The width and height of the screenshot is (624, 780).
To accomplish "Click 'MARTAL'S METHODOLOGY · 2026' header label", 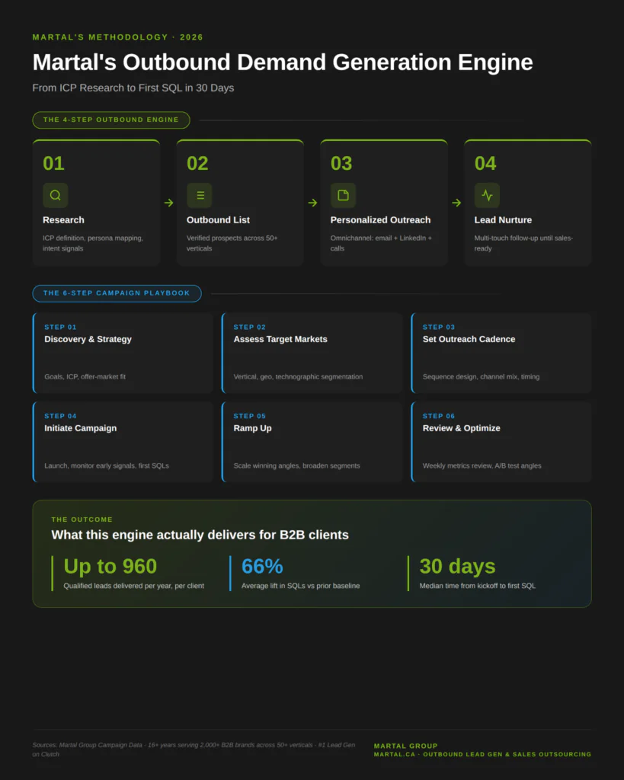I will tap(118, 37).
